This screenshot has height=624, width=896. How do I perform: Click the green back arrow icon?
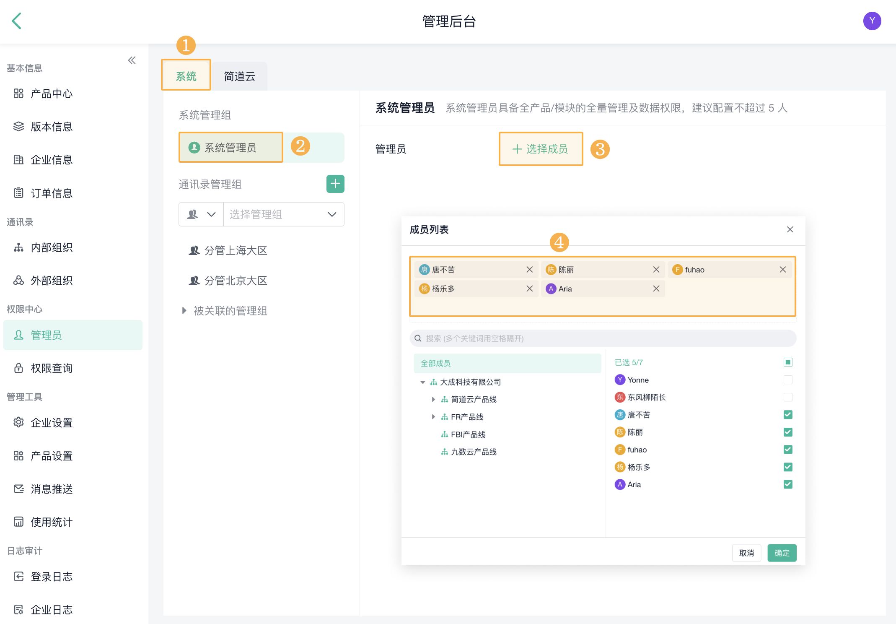click(17, 21)
